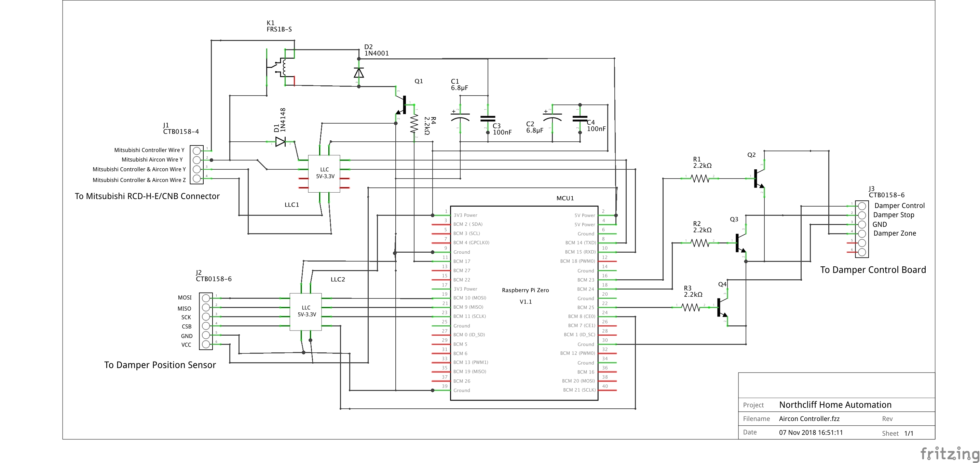Click 'To Mitsubishi RCD-H-E/CNB Connector' caption
Image resolution: width=980 pixels, height=463 pixels.
pos(147,196)
